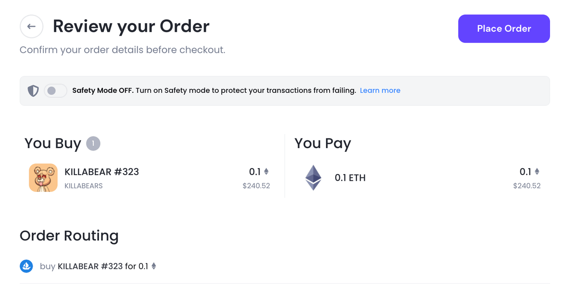Image resolution: width=577 pixels, height=287 pixels.
Task: Click the $240.52 total under You Pay
Action: tap(527, 186)
